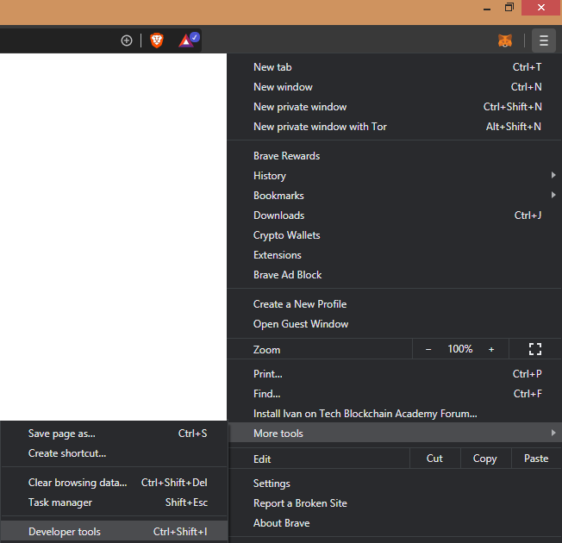
Task: Select History from the menu
Action: coord(394,176)
